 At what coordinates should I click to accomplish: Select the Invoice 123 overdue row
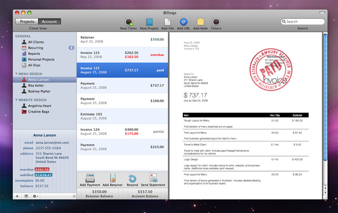pyautogui.click(x=122, y=55)
